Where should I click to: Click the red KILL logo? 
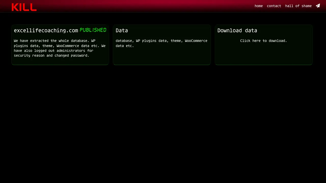[24, 7]
